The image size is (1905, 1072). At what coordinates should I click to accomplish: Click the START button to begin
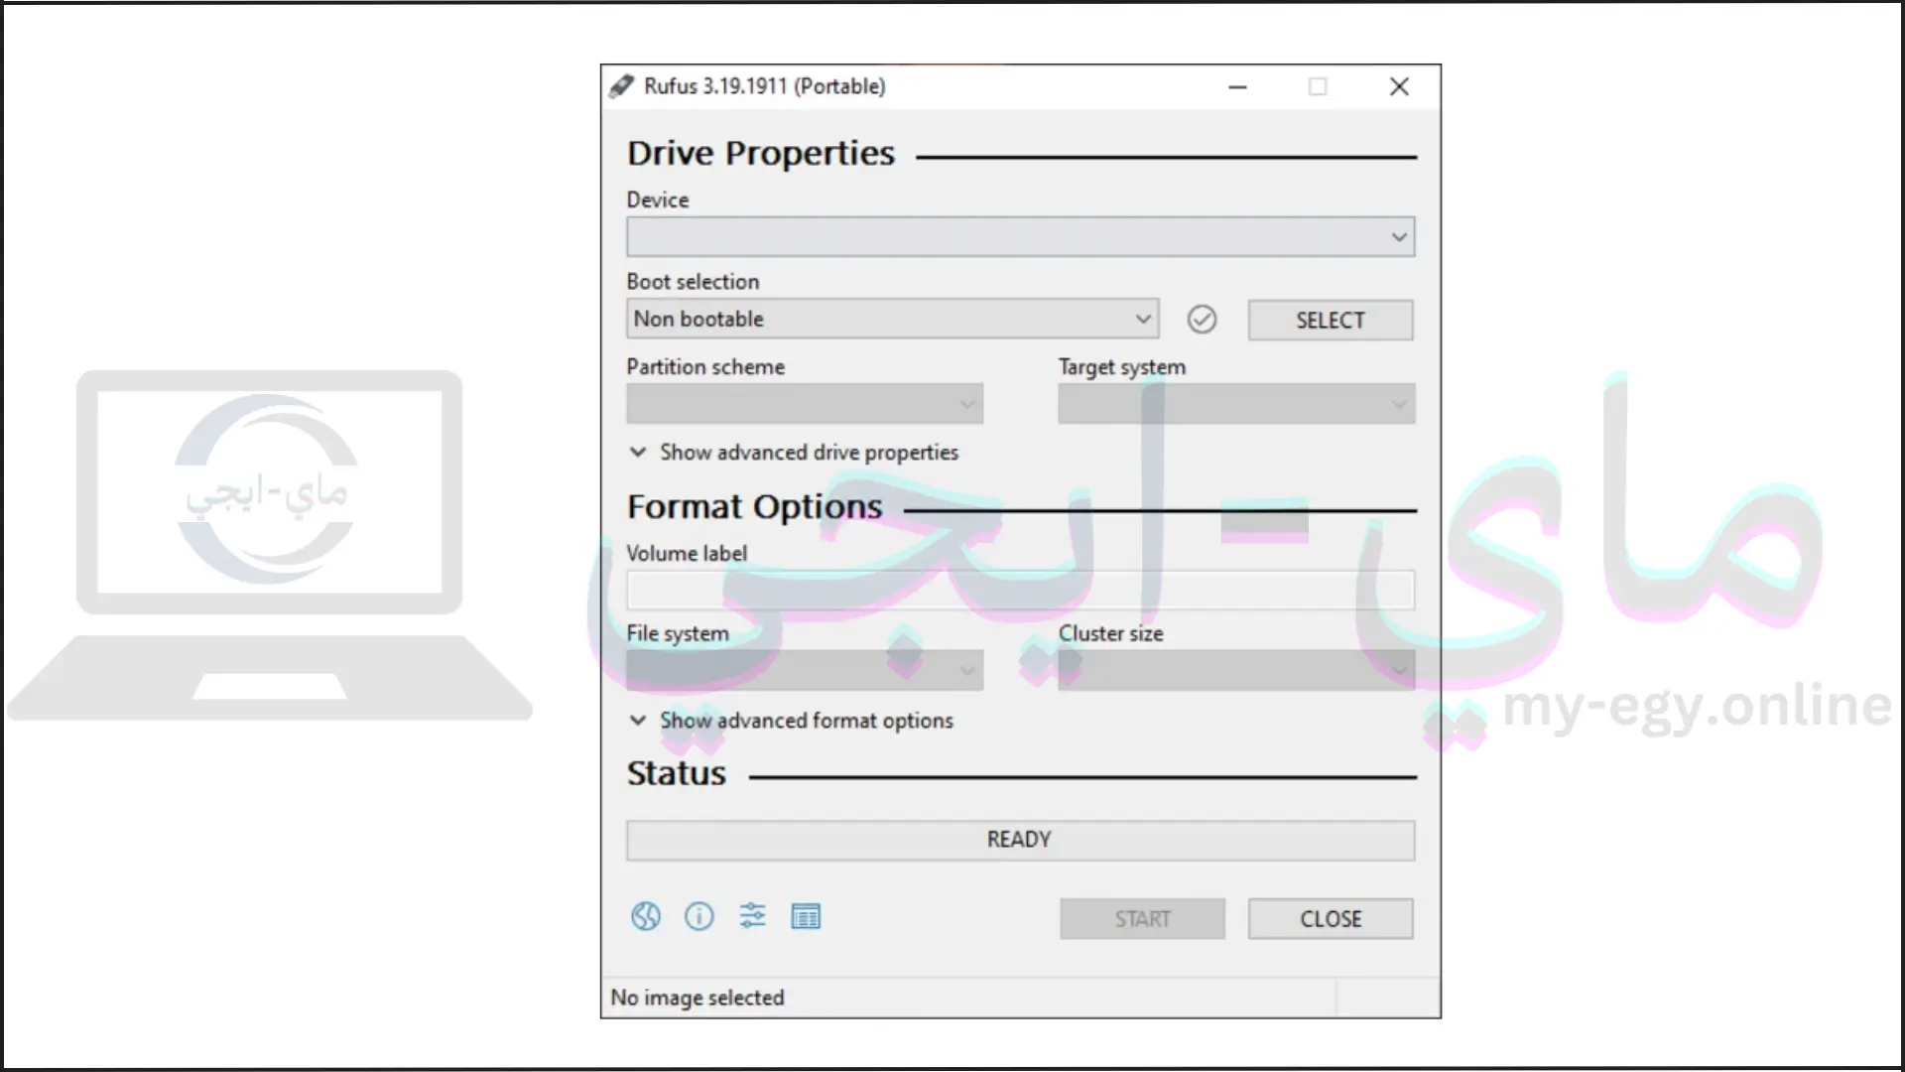pyautogui.click(x=1141, y=919)
